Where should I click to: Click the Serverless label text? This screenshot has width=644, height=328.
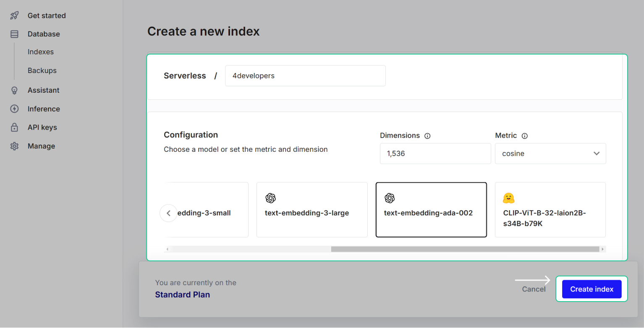coord(185,76)
